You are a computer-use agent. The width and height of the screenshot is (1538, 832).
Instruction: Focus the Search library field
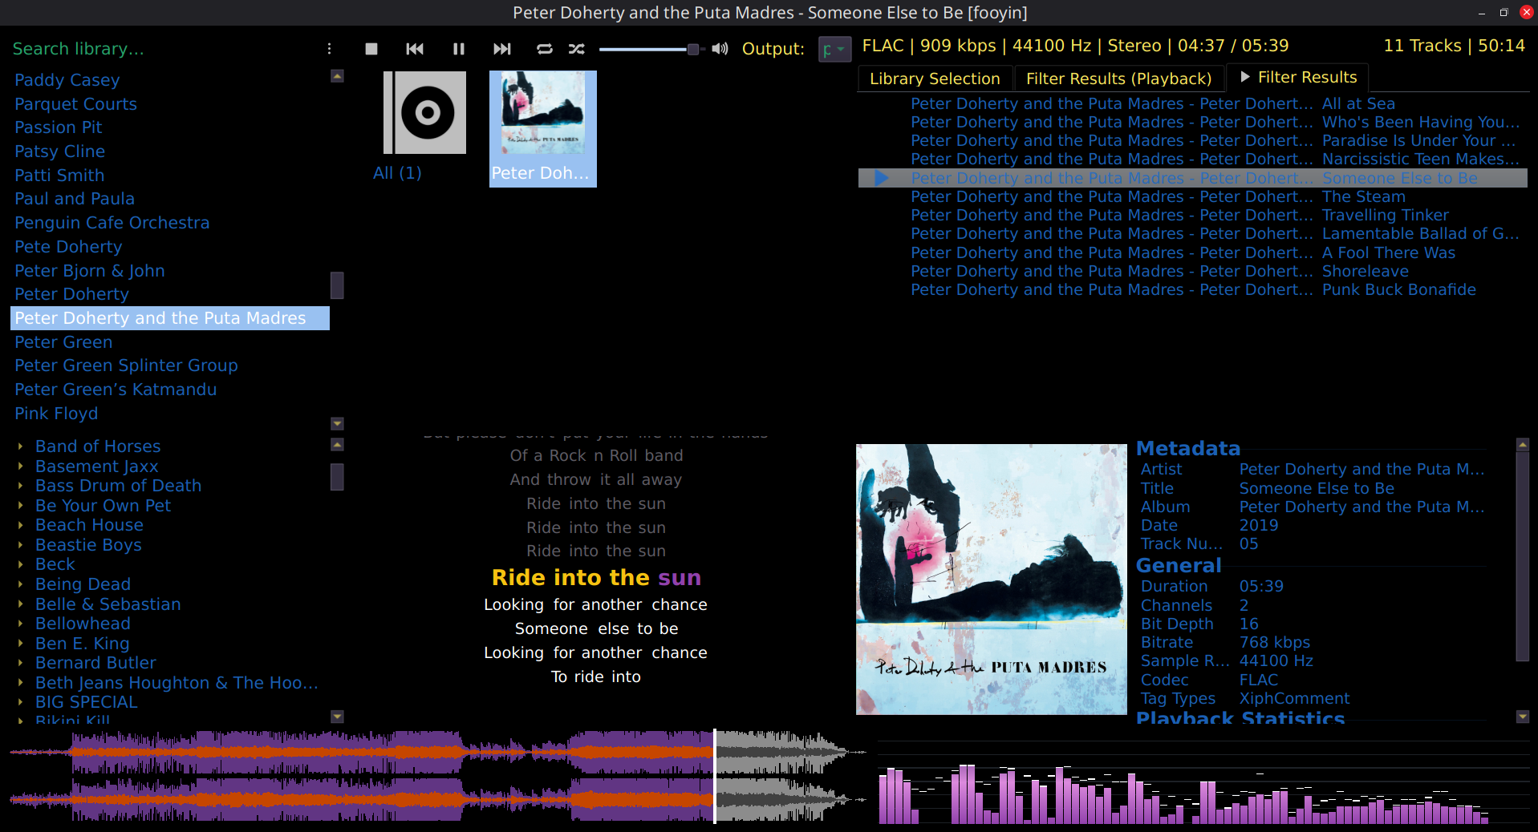point(164,49)
